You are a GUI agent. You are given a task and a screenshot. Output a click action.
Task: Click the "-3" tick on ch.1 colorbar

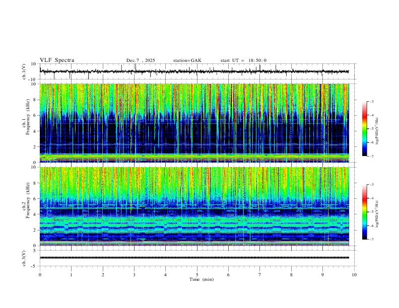pyautogui.click(x=371, y=102)
